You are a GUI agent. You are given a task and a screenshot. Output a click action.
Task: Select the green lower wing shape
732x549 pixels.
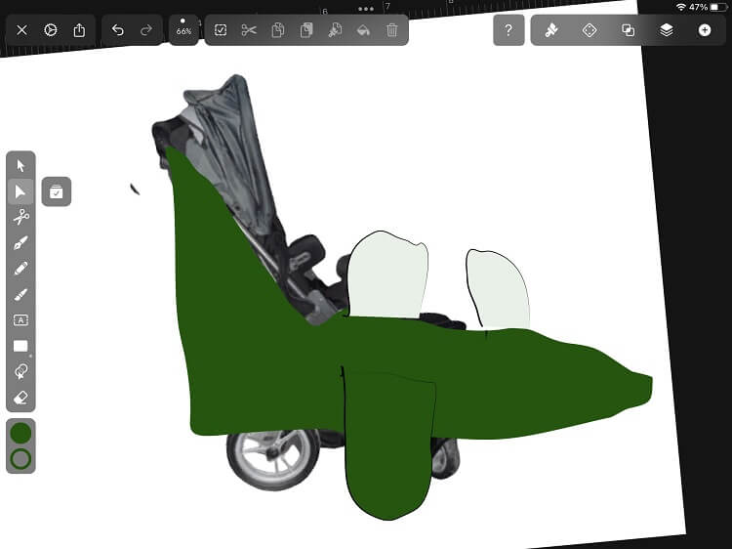(387, 448)
